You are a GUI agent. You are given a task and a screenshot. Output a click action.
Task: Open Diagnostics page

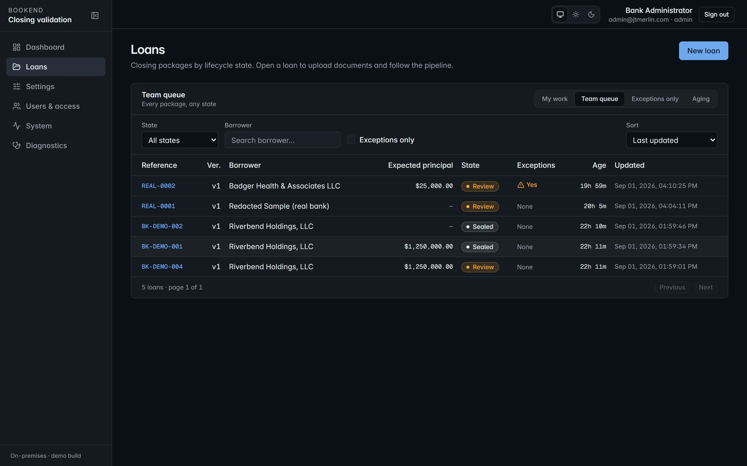click(x=56, y=145)
